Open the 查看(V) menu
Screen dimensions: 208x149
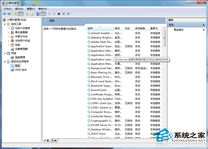31,9
